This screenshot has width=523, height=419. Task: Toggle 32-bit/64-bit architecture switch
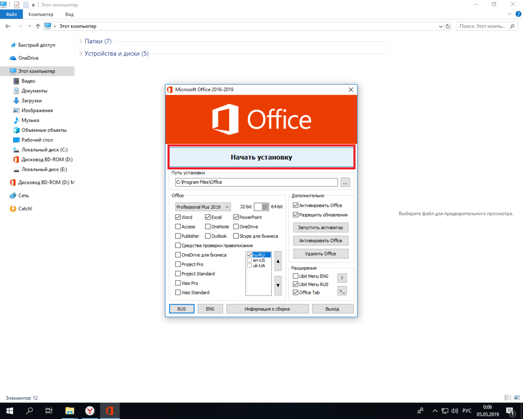[261, 207]
